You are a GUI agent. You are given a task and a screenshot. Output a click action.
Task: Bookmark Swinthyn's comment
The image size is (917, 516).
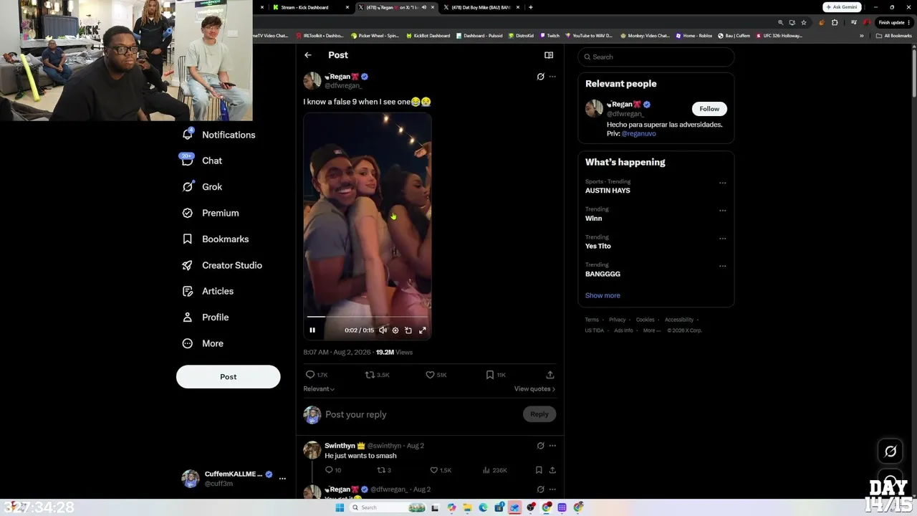point(539,470)
